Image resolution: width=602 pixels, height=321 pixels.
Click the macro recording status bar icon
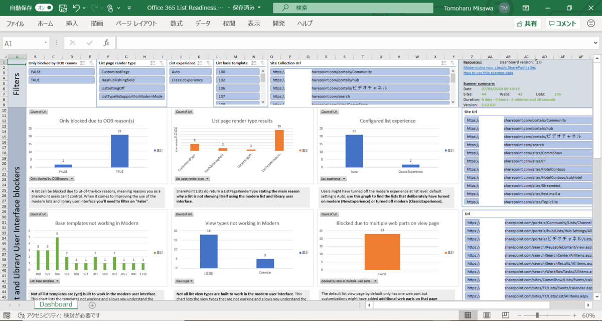coord(8,315)
